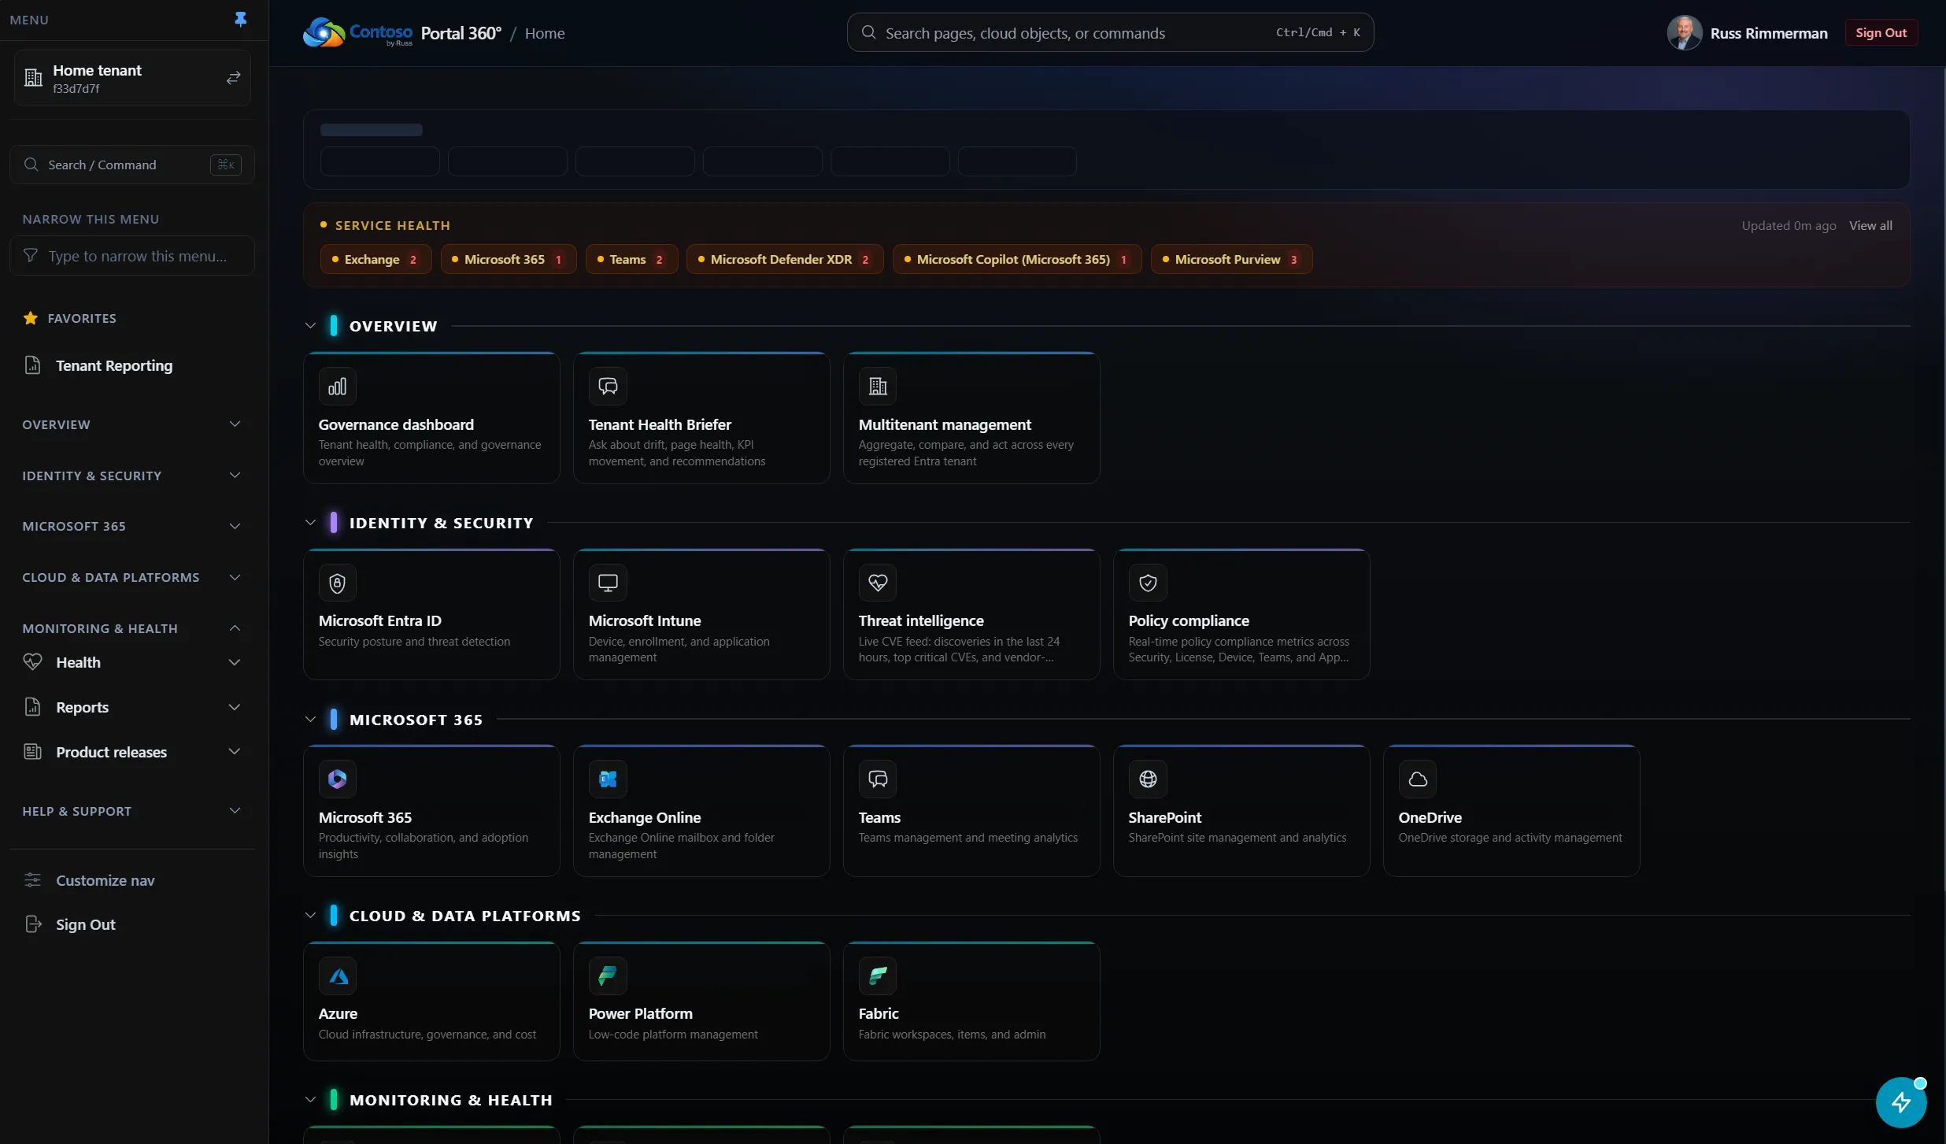1946x1144 pixels.
Task: Click the Reports document sidebar icon
Action: (32, 707)
